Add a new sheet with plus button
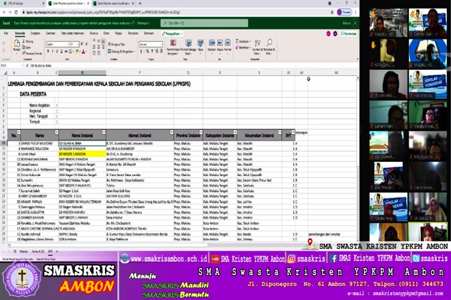This screenshot has width=451, height=300. 57,251
